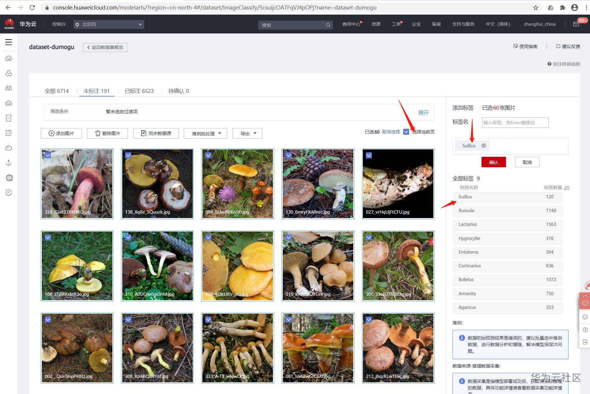Click the Huawei Cloud logo
The image size is (590, 394).
point(9,24)
